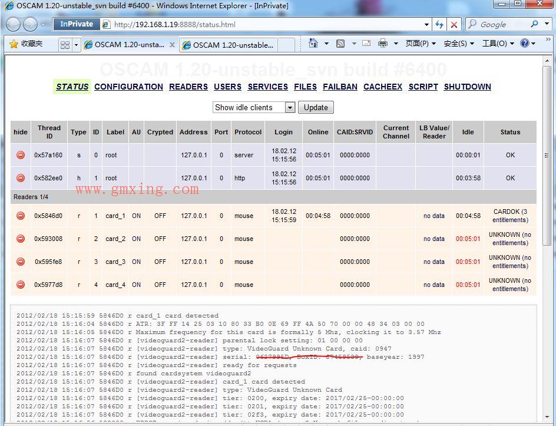This screenshot has height=426, width=556.
Task: Switch to first OSCAM 1.20-unsta... tab
Action: 130,45
